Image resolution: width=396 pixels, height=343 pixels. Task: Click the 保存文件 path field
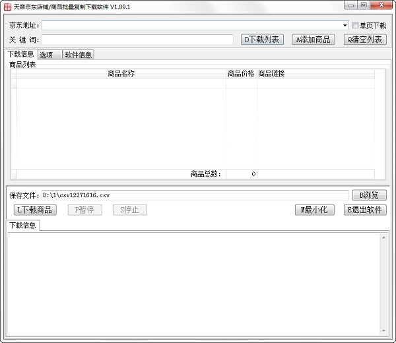195,195
